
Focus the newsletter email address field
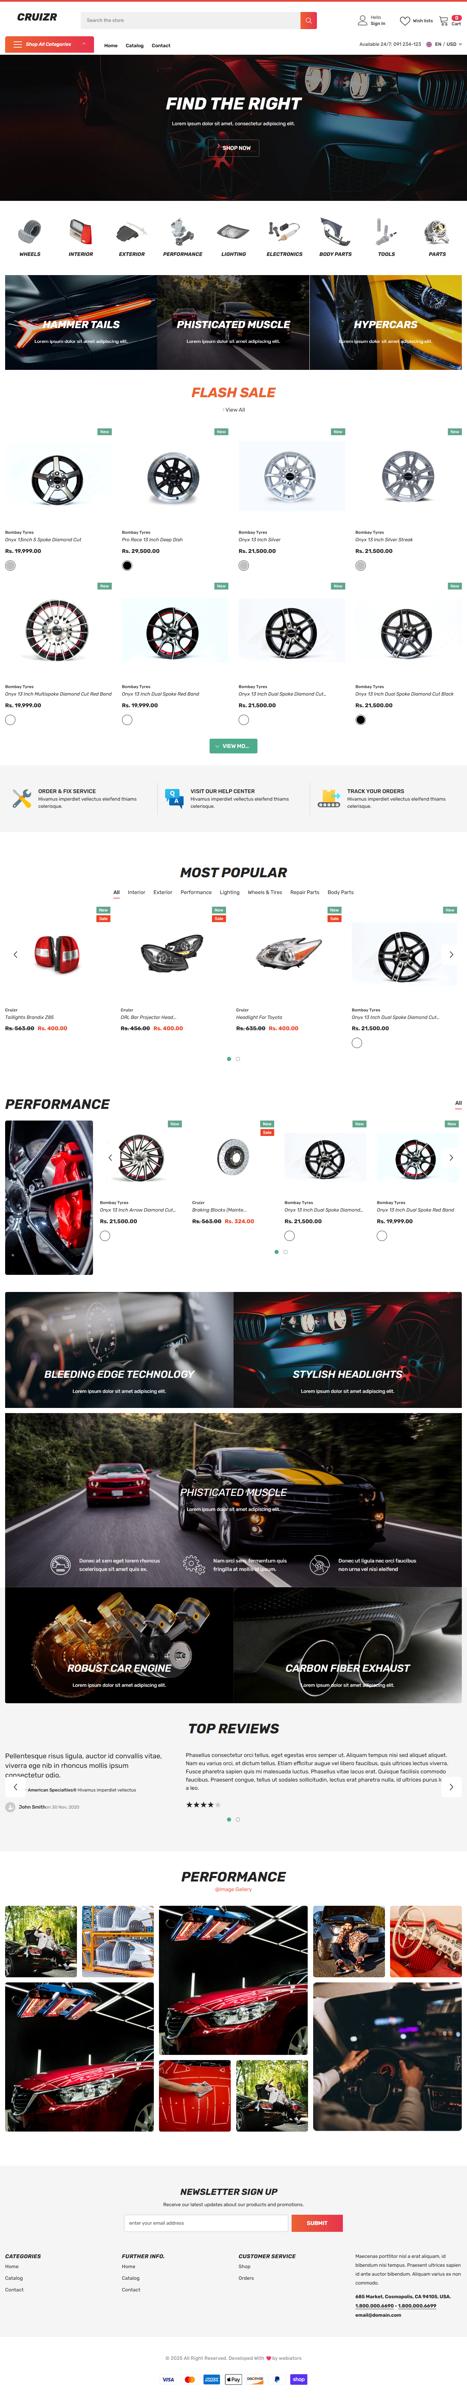tap(206, 2223)
